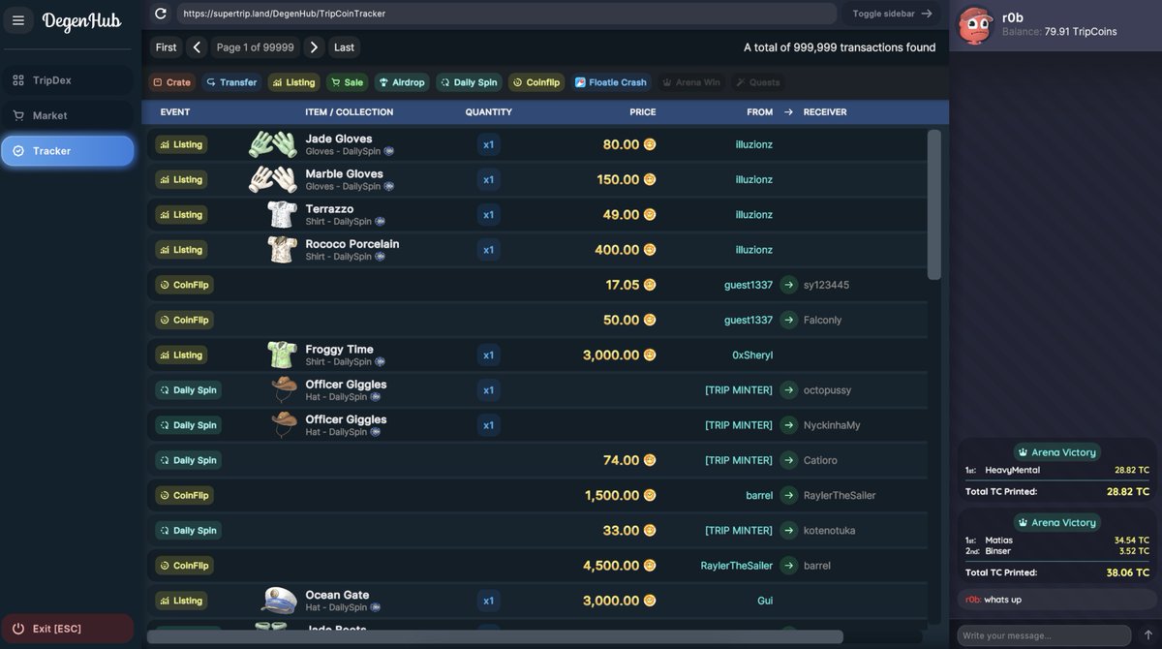Toggle the Daily Spin event filter

point(469,82)
